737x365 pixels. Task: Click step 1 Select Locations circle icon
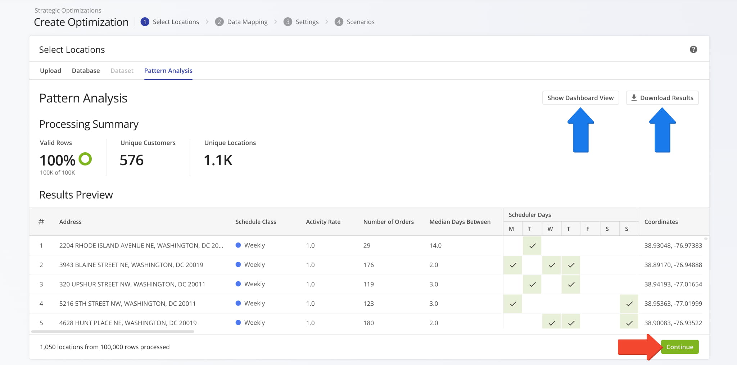pos(145,22)
